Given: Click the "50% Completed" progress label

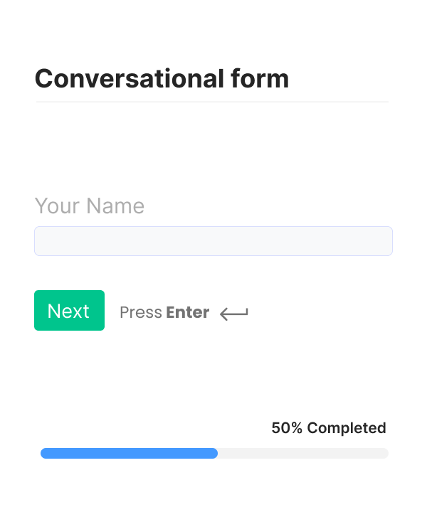Looking at the screenshot, I should click(x=328, y=428).
